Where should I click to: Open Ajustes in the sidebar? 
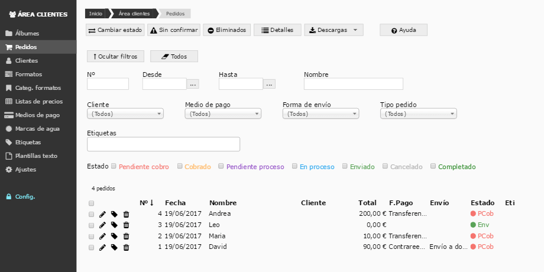pyautogui.click(x=25, y=169)
